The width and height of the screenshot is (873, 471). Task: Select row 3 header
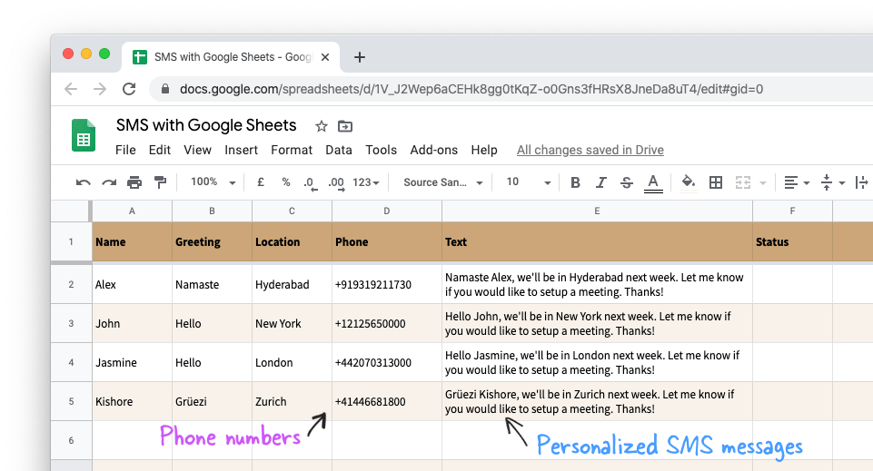71,323
